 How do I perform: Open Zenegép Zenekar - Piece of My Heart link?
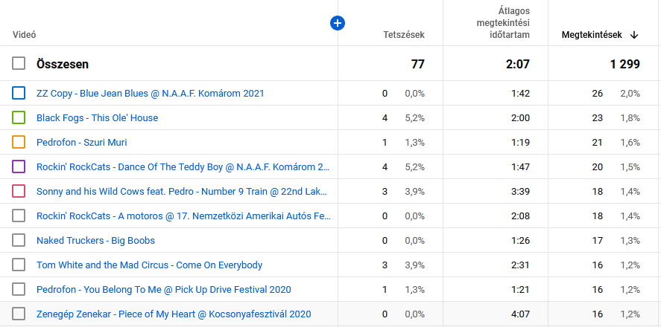[173, 314]
